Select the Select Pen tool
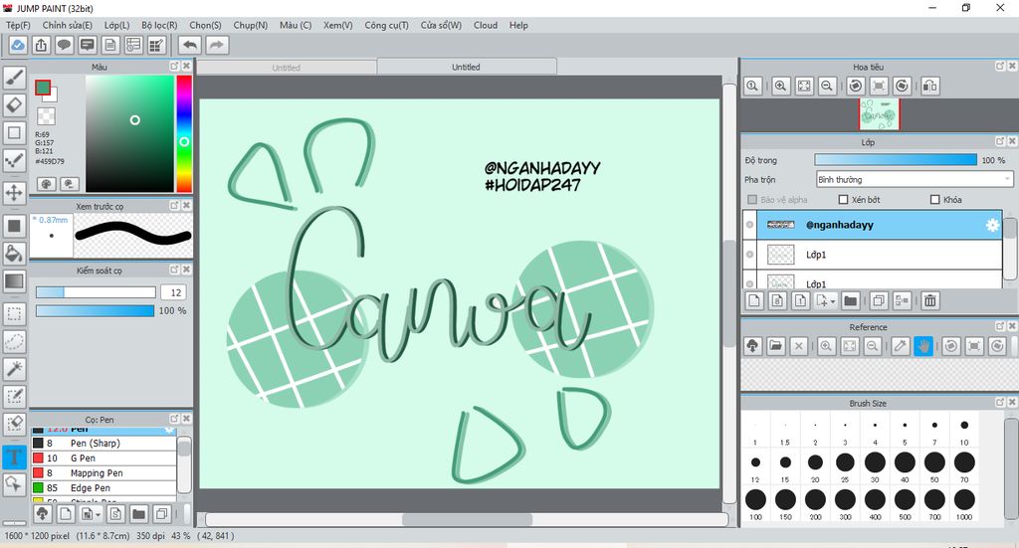The width and height of the screenshot is (1019, 548). (x=14, y=396)
